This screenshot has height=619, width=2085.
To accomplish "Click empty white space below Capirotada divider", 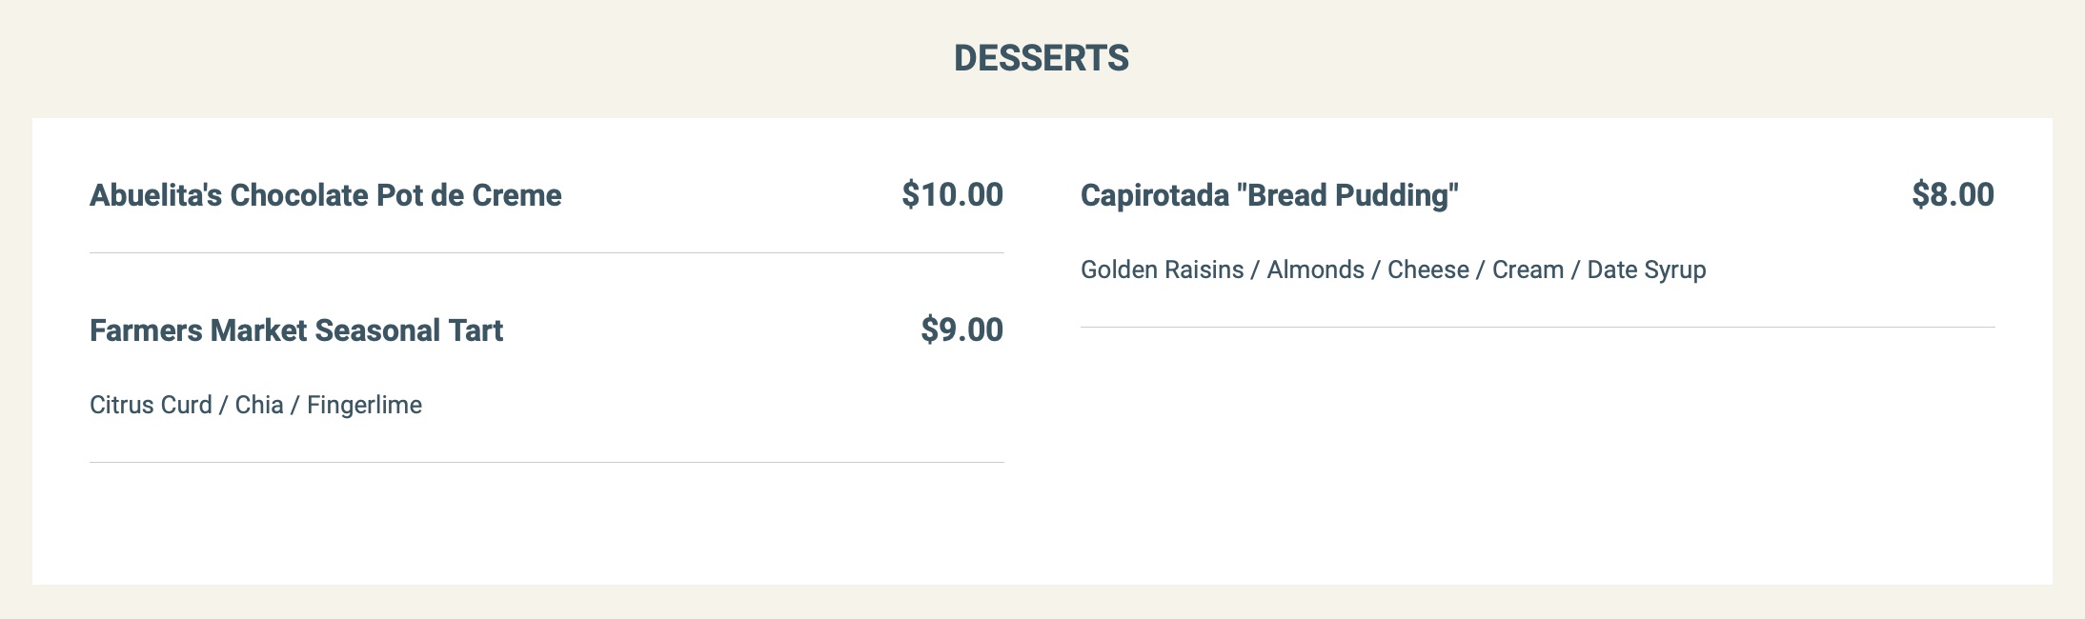I will pos(1537,448).
